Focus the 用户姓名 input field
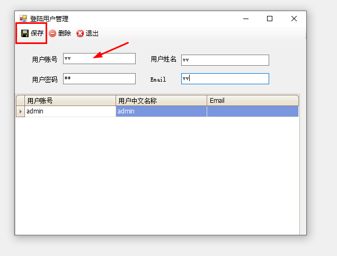 coord(225,60)
